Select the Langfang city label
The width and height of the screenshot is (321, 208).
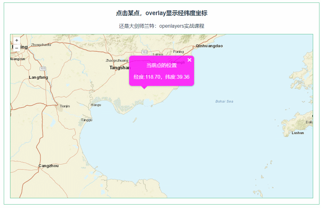pyautogui.click(x=38, y=77)
